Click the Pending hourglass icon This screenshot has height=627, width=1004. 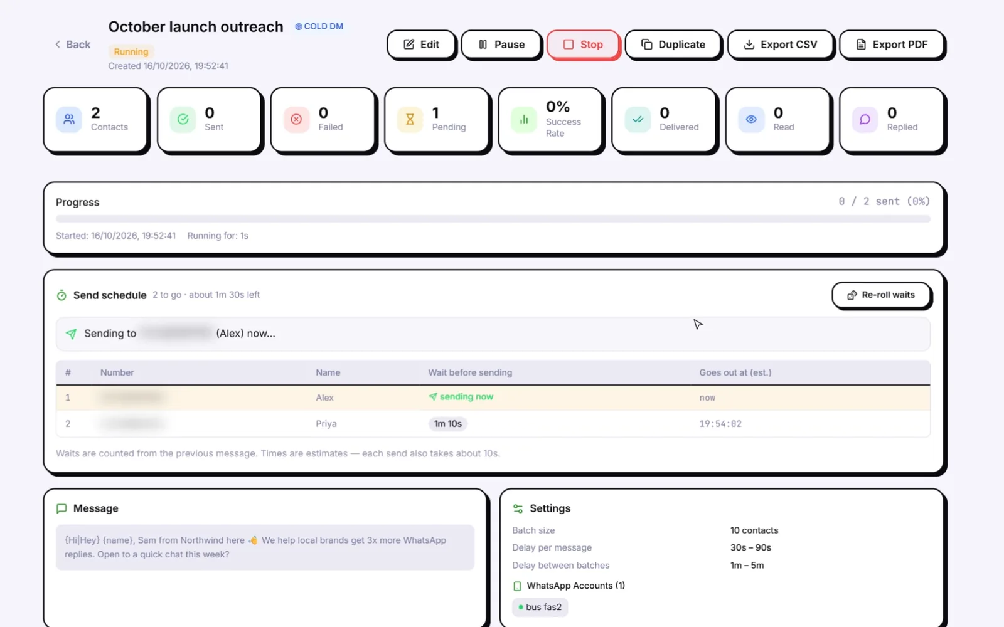tap(410, 119)
